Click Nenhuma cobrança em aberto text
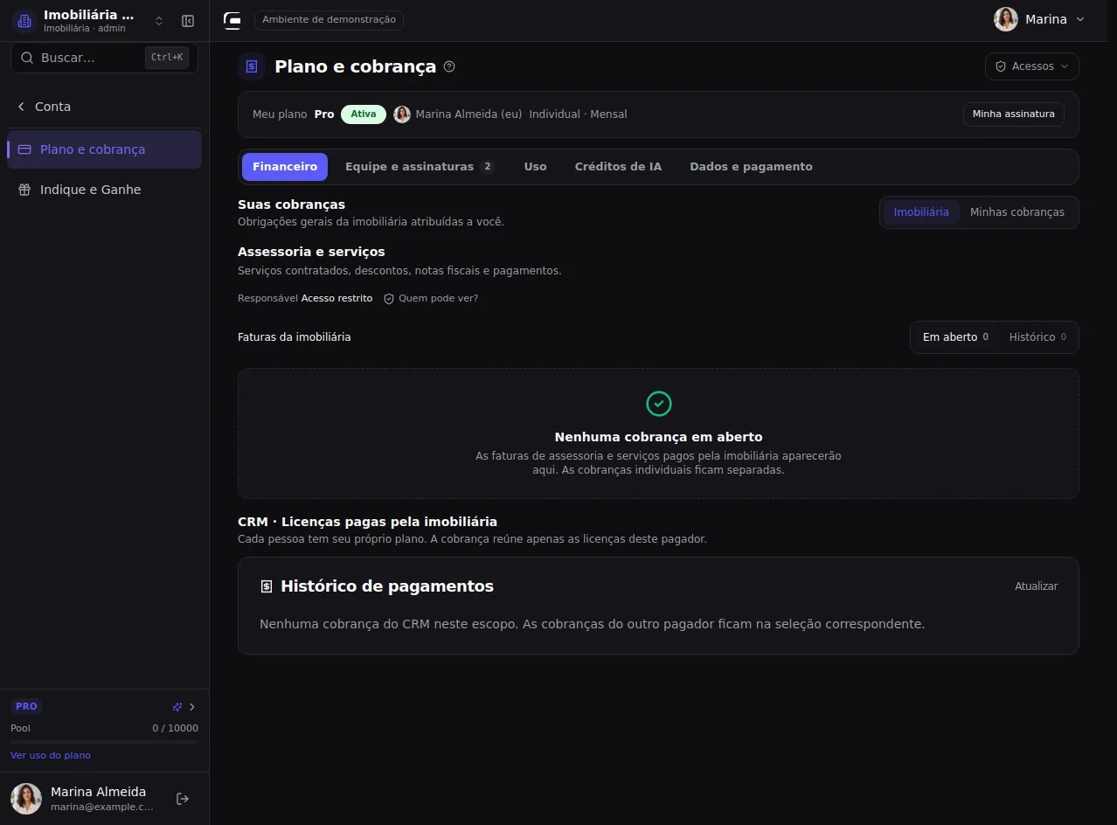This screenshot has height=825, width=1117. pyautogui.click(x=658, y=437)
